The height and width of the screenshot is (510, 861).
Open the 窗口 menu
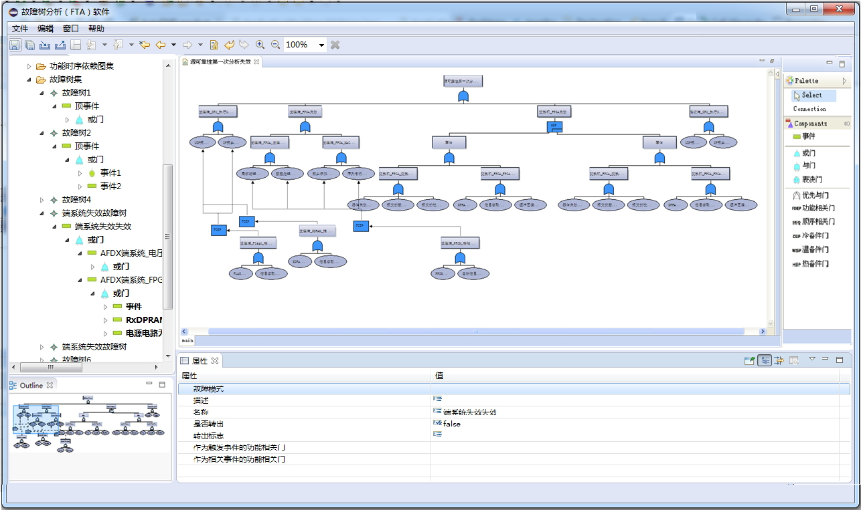(x=71, y=29)
